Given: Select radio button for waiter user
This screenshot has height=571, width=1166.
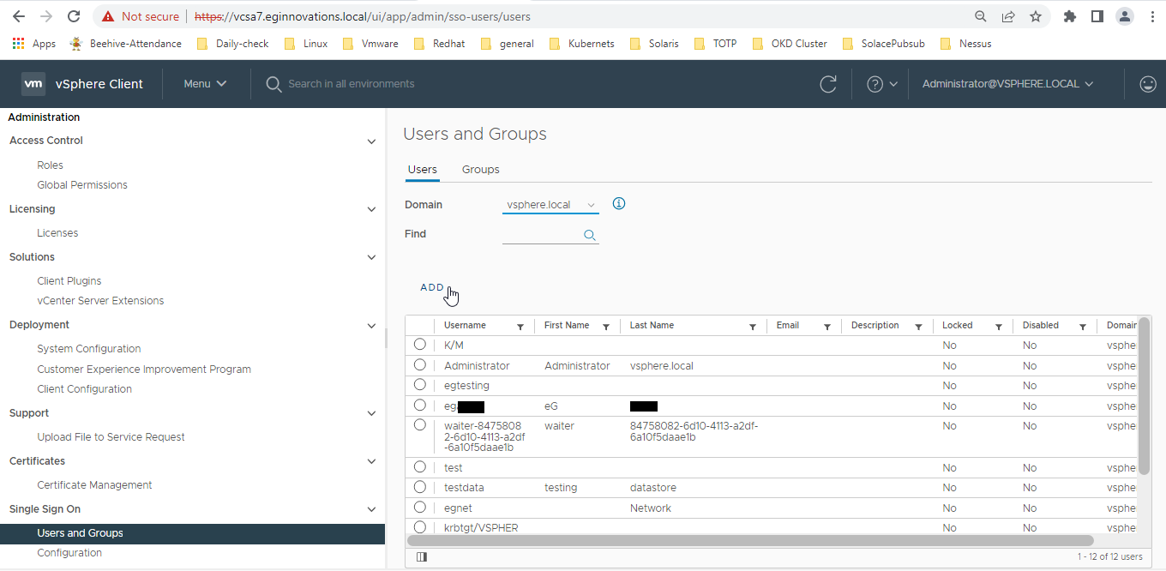Looking at the screenshot, I should coord(419,425).
